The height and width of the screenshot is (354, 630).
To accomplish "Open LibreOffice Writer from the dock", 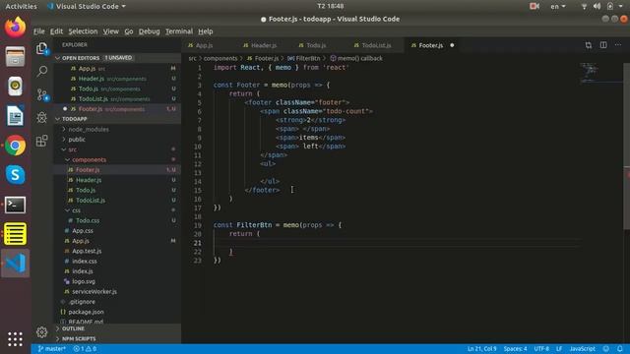I will tap(16, 116).
